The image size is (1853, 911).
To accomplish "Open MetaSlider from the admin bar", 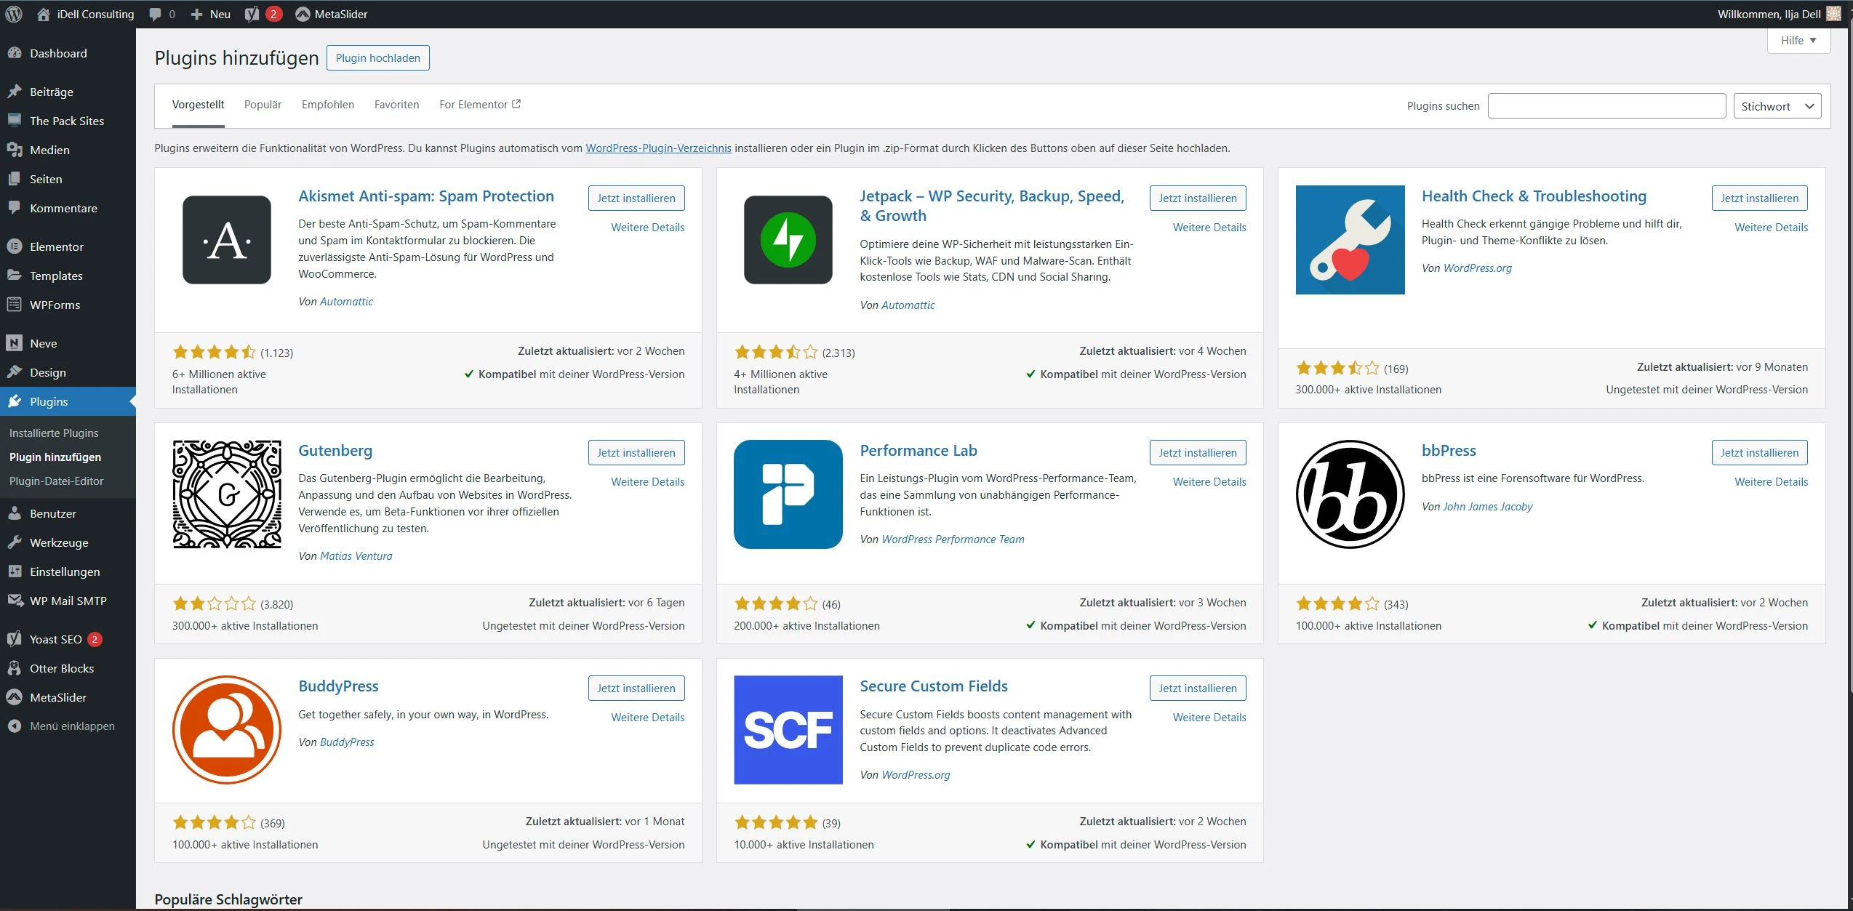I will click(x=331, y=14).
